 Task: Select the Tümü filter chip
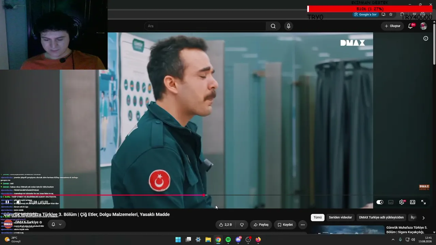point(317,217)
